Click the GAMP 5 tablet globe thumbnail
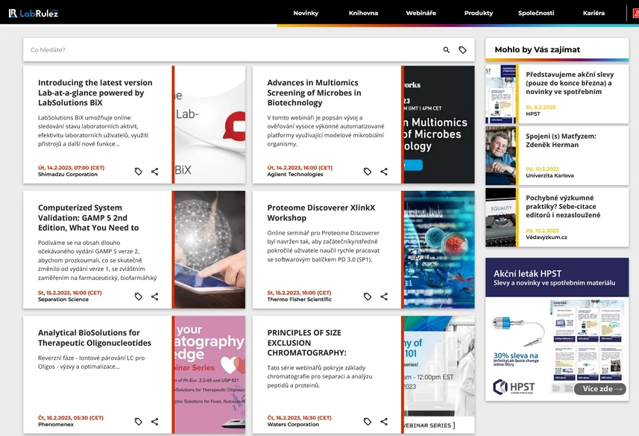This screenshot has height=436, width=639. pyautogui.click(x=210, y=249)
